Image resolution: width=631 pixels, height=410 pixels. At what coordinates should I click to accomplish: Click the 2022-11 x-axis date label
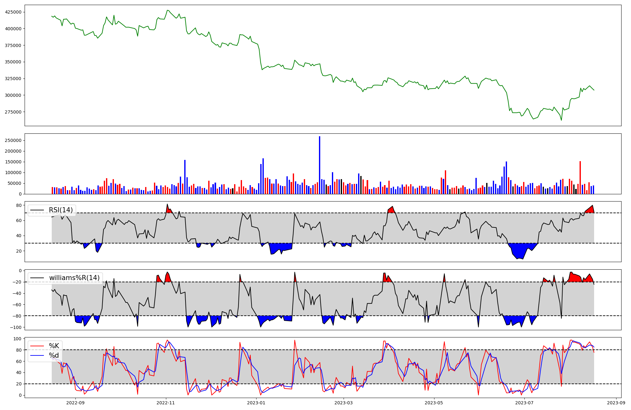pos(166,403)
